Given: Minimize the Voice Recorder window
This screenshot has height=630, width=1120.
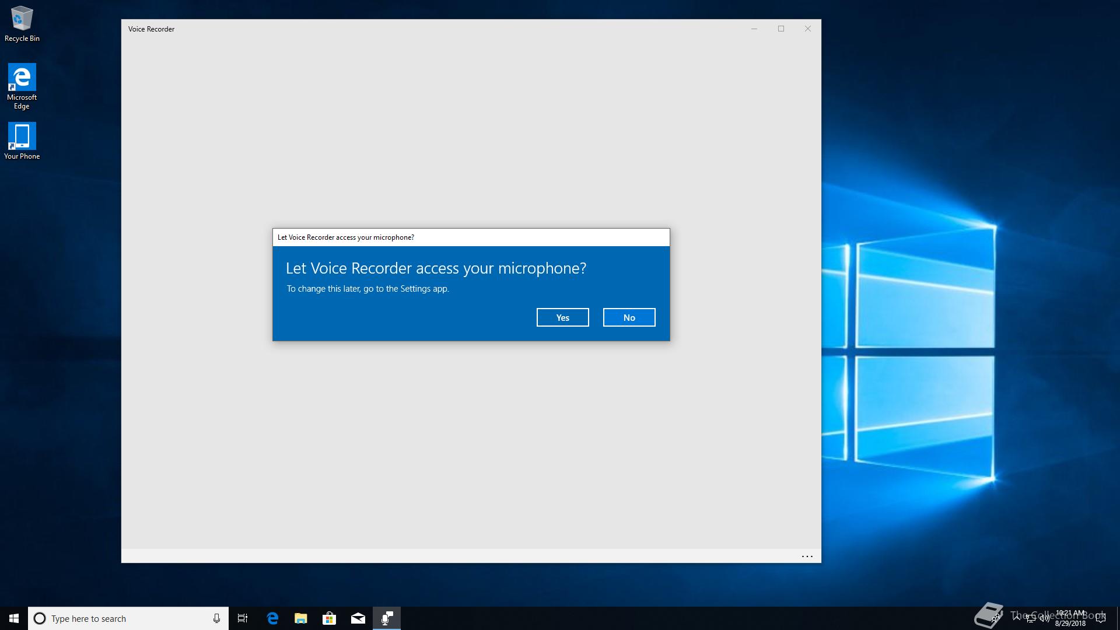Looking at the screenshot, I should 754,29.
